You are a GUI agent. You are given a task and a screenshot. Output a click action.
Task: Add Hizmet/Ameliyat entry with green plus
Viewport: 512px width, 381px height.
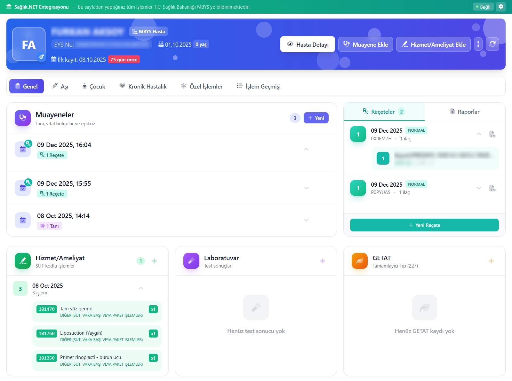(154, 261)
